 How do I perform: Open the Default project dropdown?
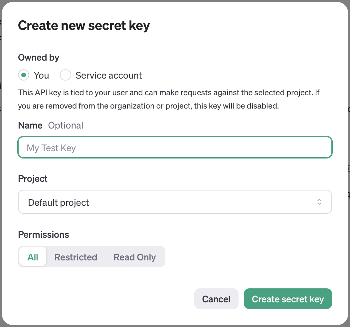(175, 202)
